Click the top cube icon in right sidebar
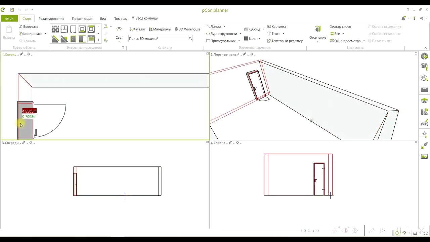This screenshot has width=430, height=242. (424, 56)
